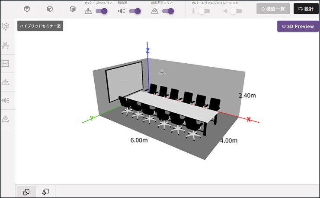This screenshot has width=320, height=198.
Task: Select the furniture table icon in sidebar
Action: click(x=6, y=45)
